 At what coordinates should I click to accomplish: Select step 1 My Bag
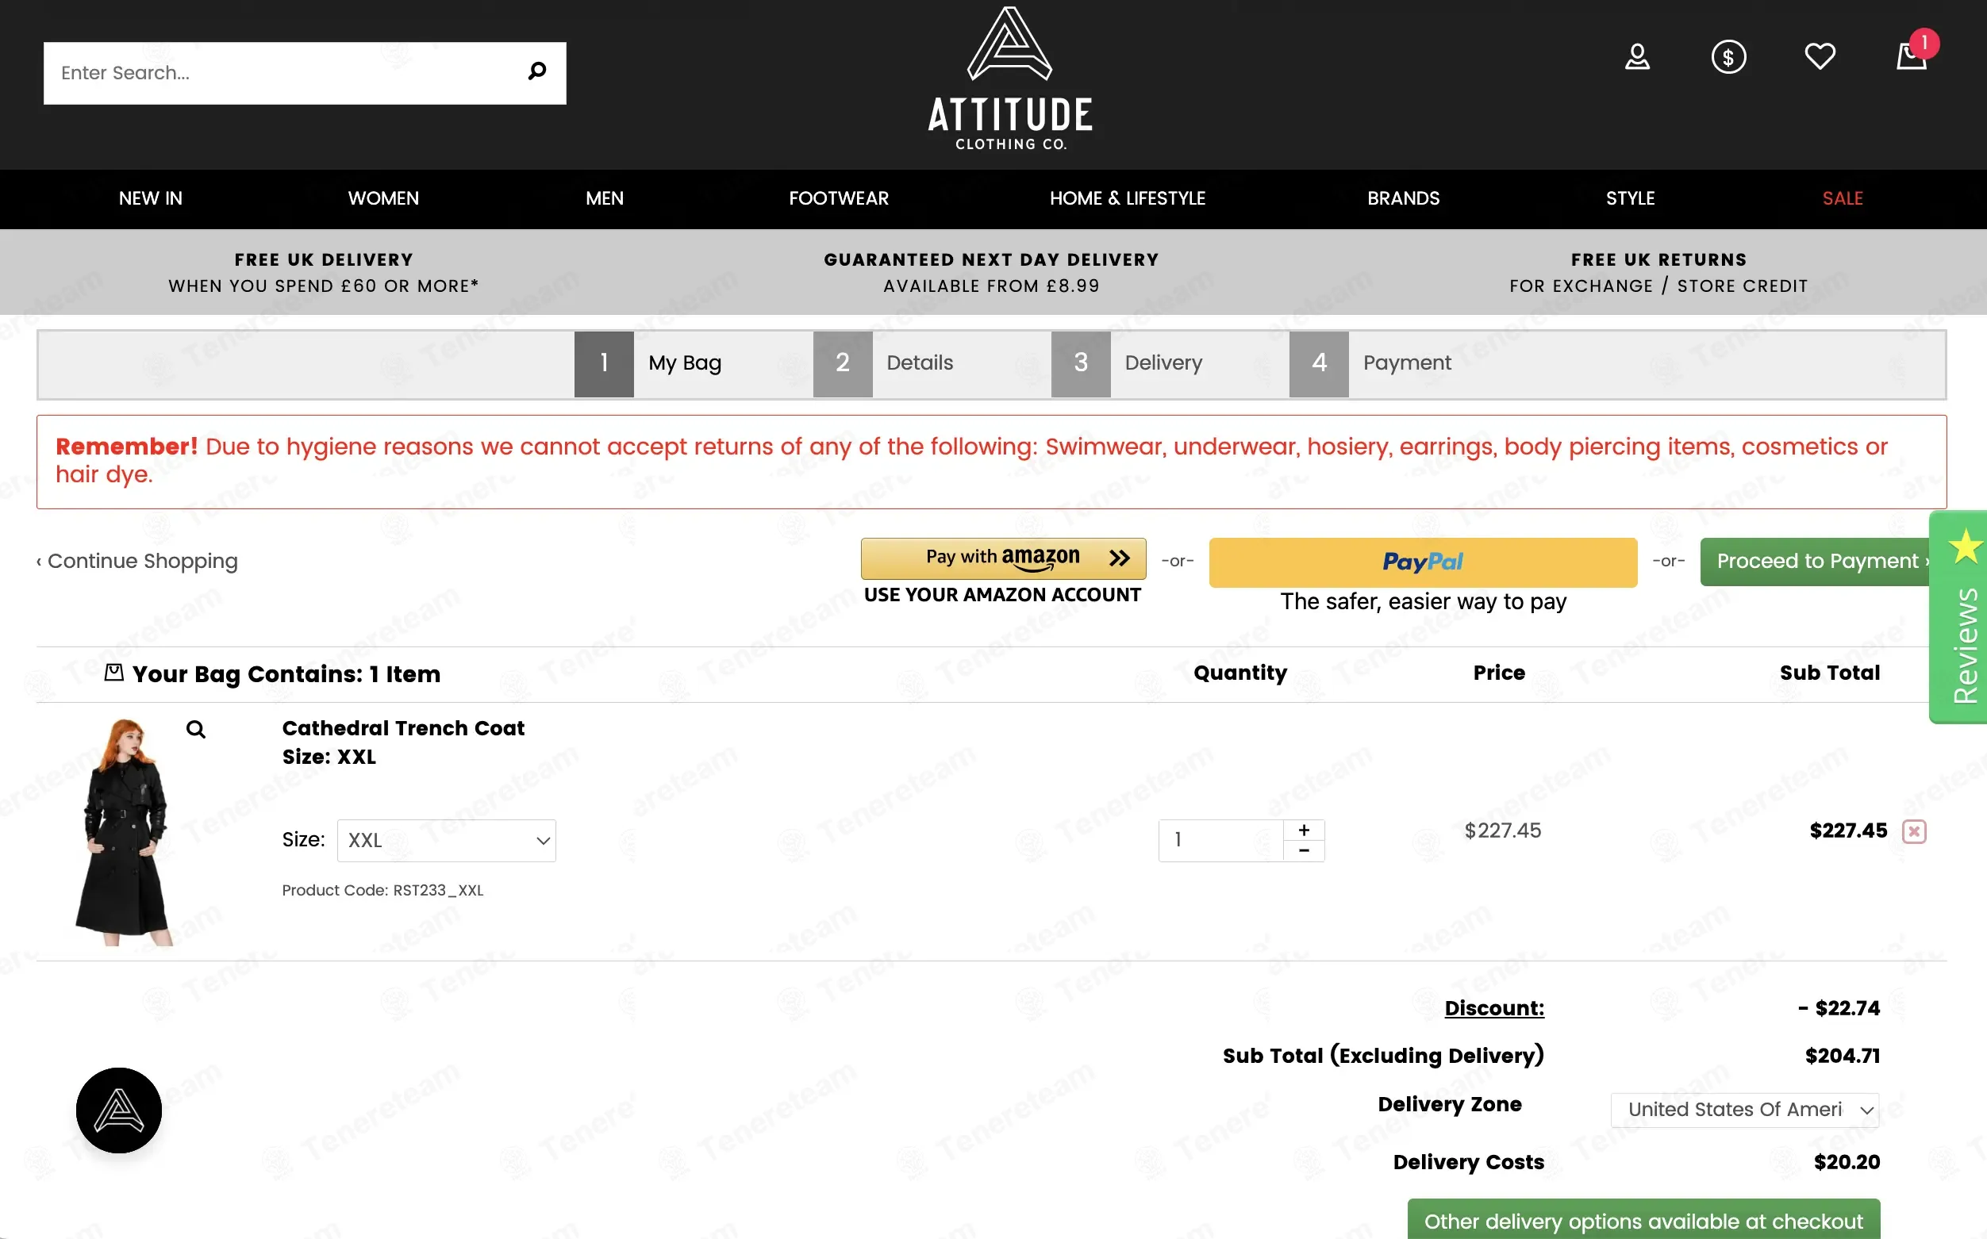(649, 364)
